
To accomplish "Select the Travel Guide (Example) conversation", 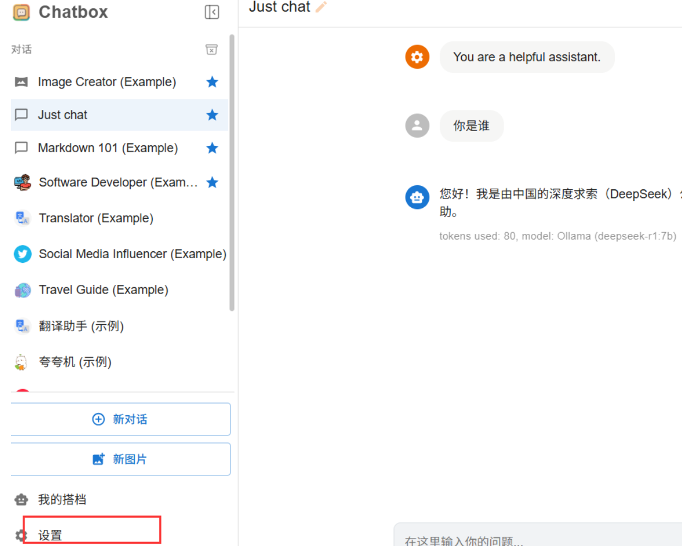I will pos(103,290).
